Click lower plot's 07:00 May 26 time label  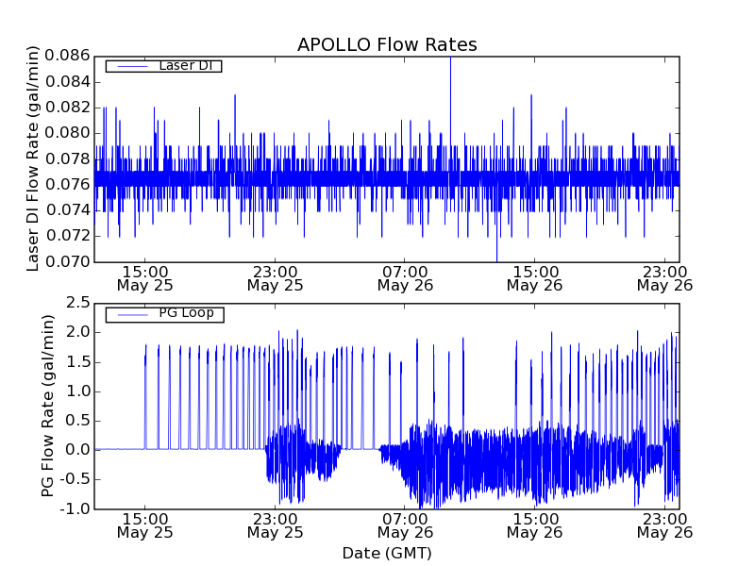click(x=405, y=524)
